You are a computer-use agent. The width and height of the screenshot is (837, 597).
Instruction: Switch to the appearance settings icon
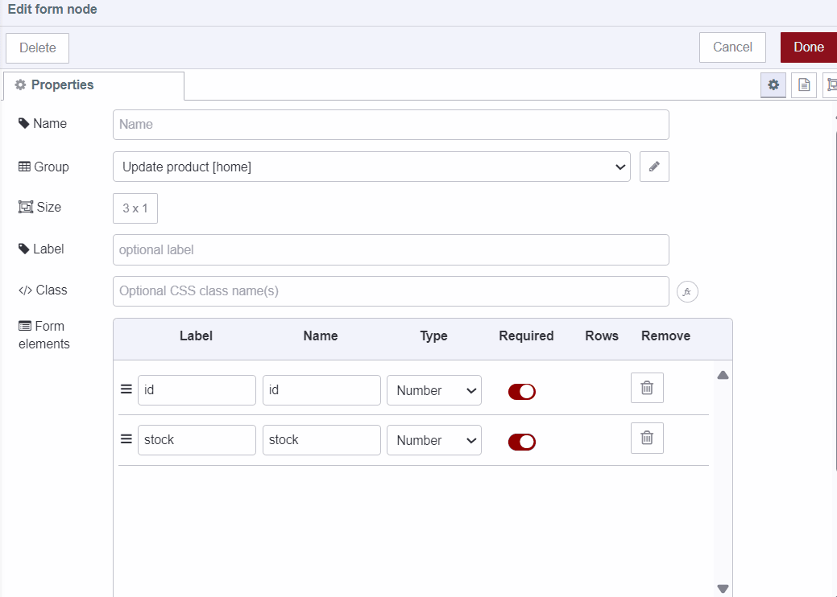[x=832, y=84]
